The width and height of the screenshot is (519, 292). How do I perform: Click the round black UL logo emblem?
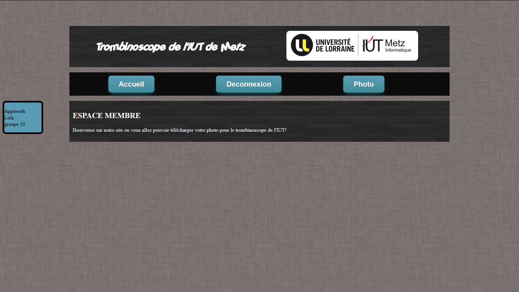pyautogui.click(x=302, y=45)
